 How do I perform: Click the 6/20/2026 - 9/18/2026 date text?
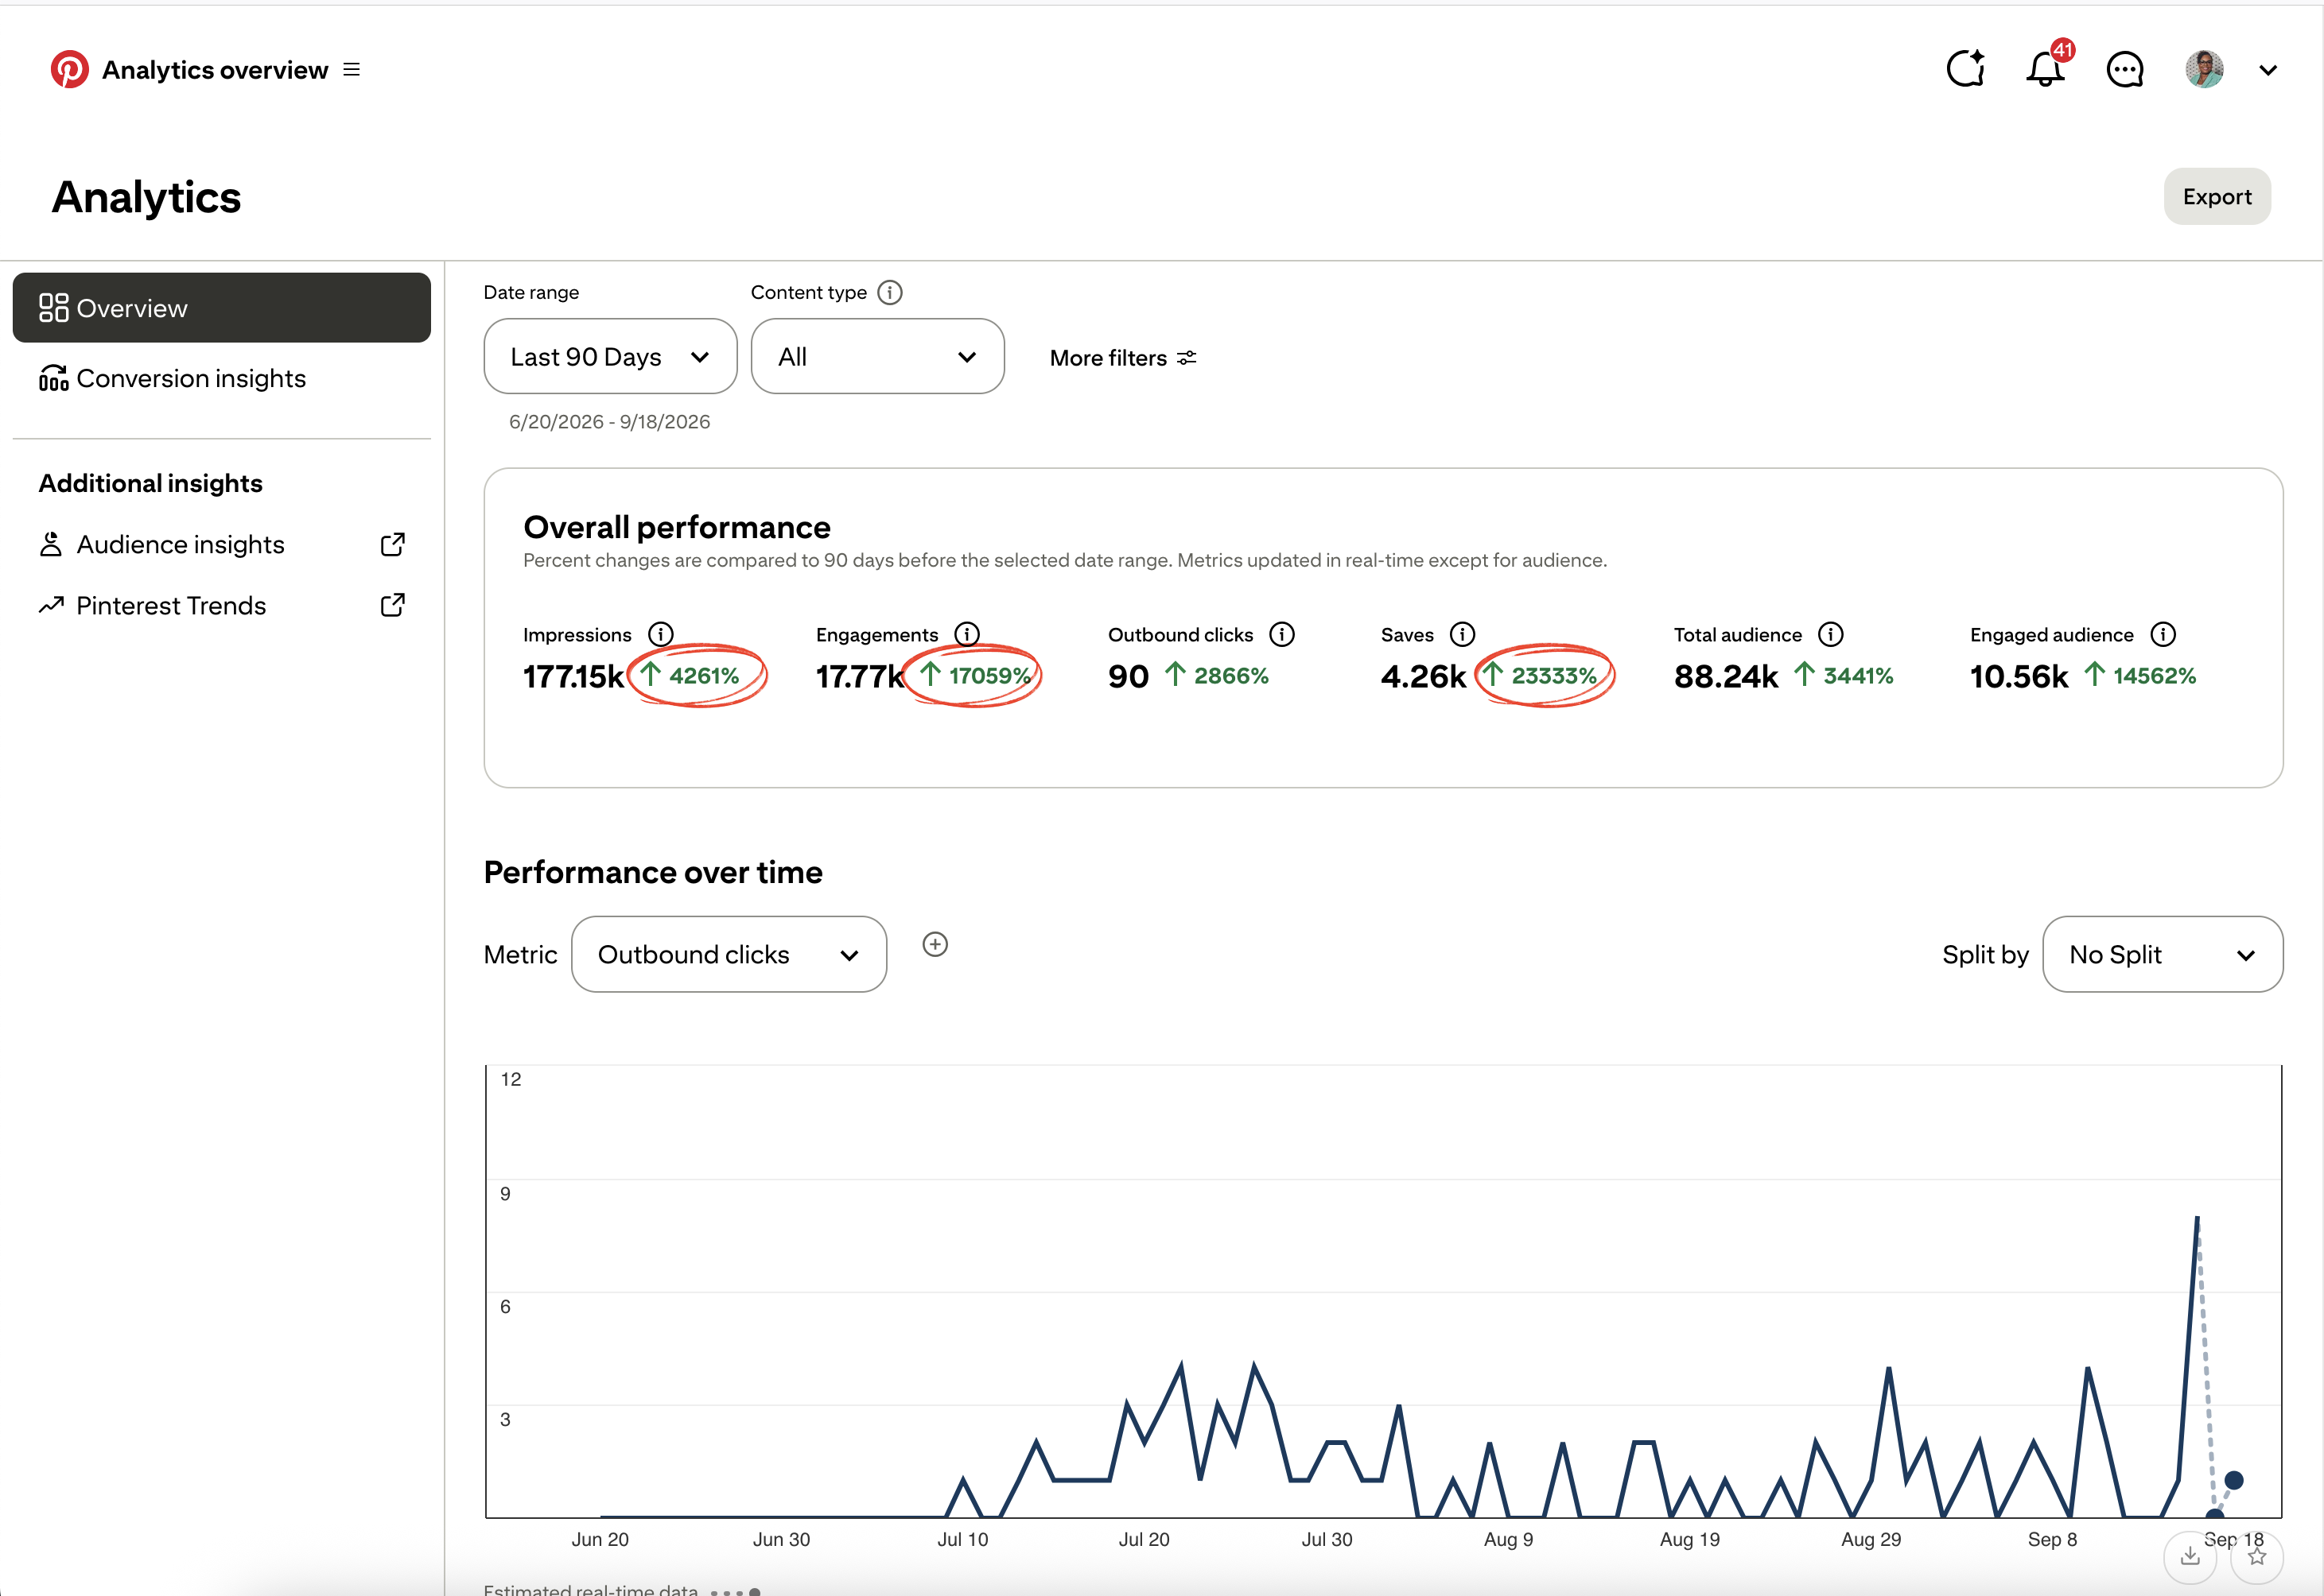pyautogui.click(x=609, y=421)
